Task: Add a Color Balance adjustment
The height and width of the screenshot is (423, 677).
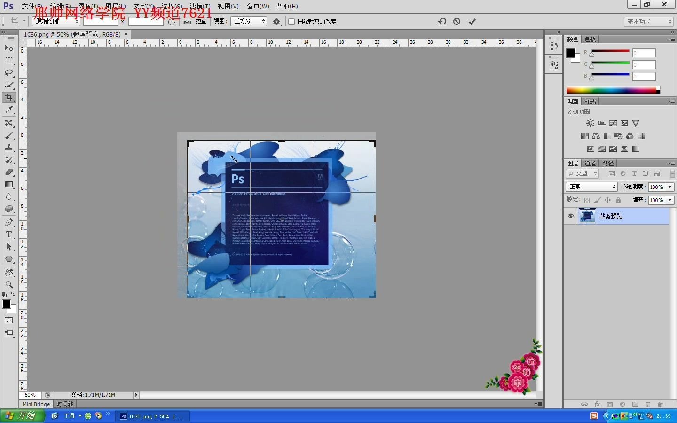Action: (596, 136)
